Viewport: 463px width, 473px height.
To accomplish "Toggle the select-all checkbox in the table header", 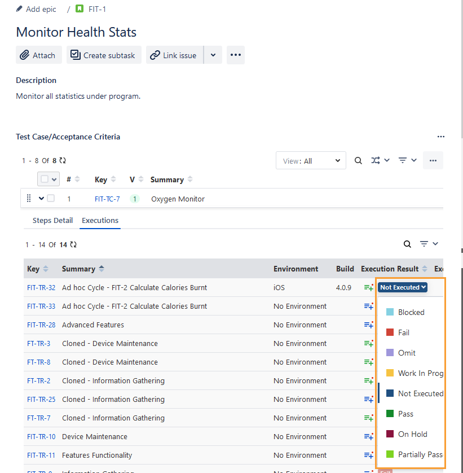I will pyautogui.click(x=45, y=178).
